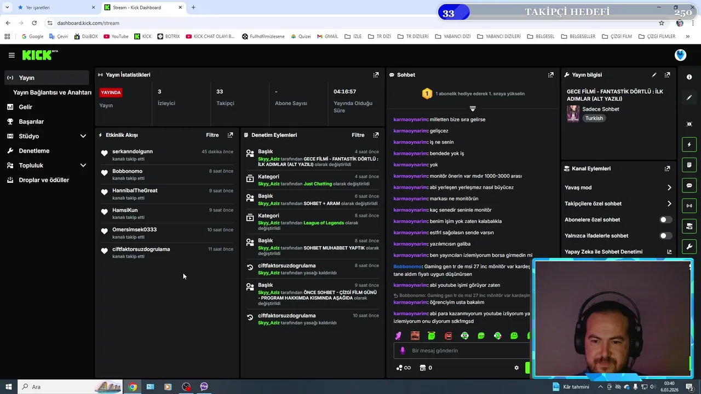This screenshot has height=394, width=701.
Task: Pop out the Sohbet chat panel
Action: 550,75
